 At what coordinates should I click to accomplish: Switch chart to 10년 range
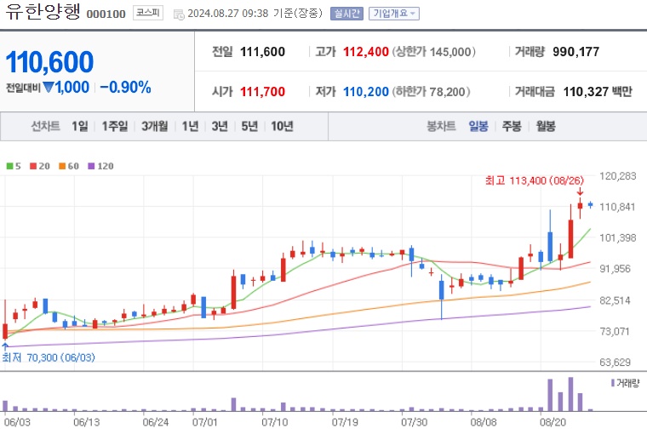tap(283, 126)
